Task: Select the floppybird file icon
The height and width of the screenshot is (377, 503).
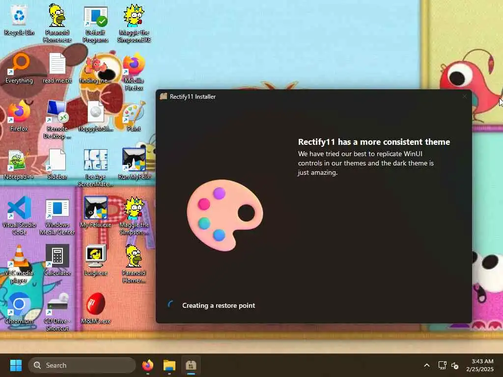Action: 96,116
